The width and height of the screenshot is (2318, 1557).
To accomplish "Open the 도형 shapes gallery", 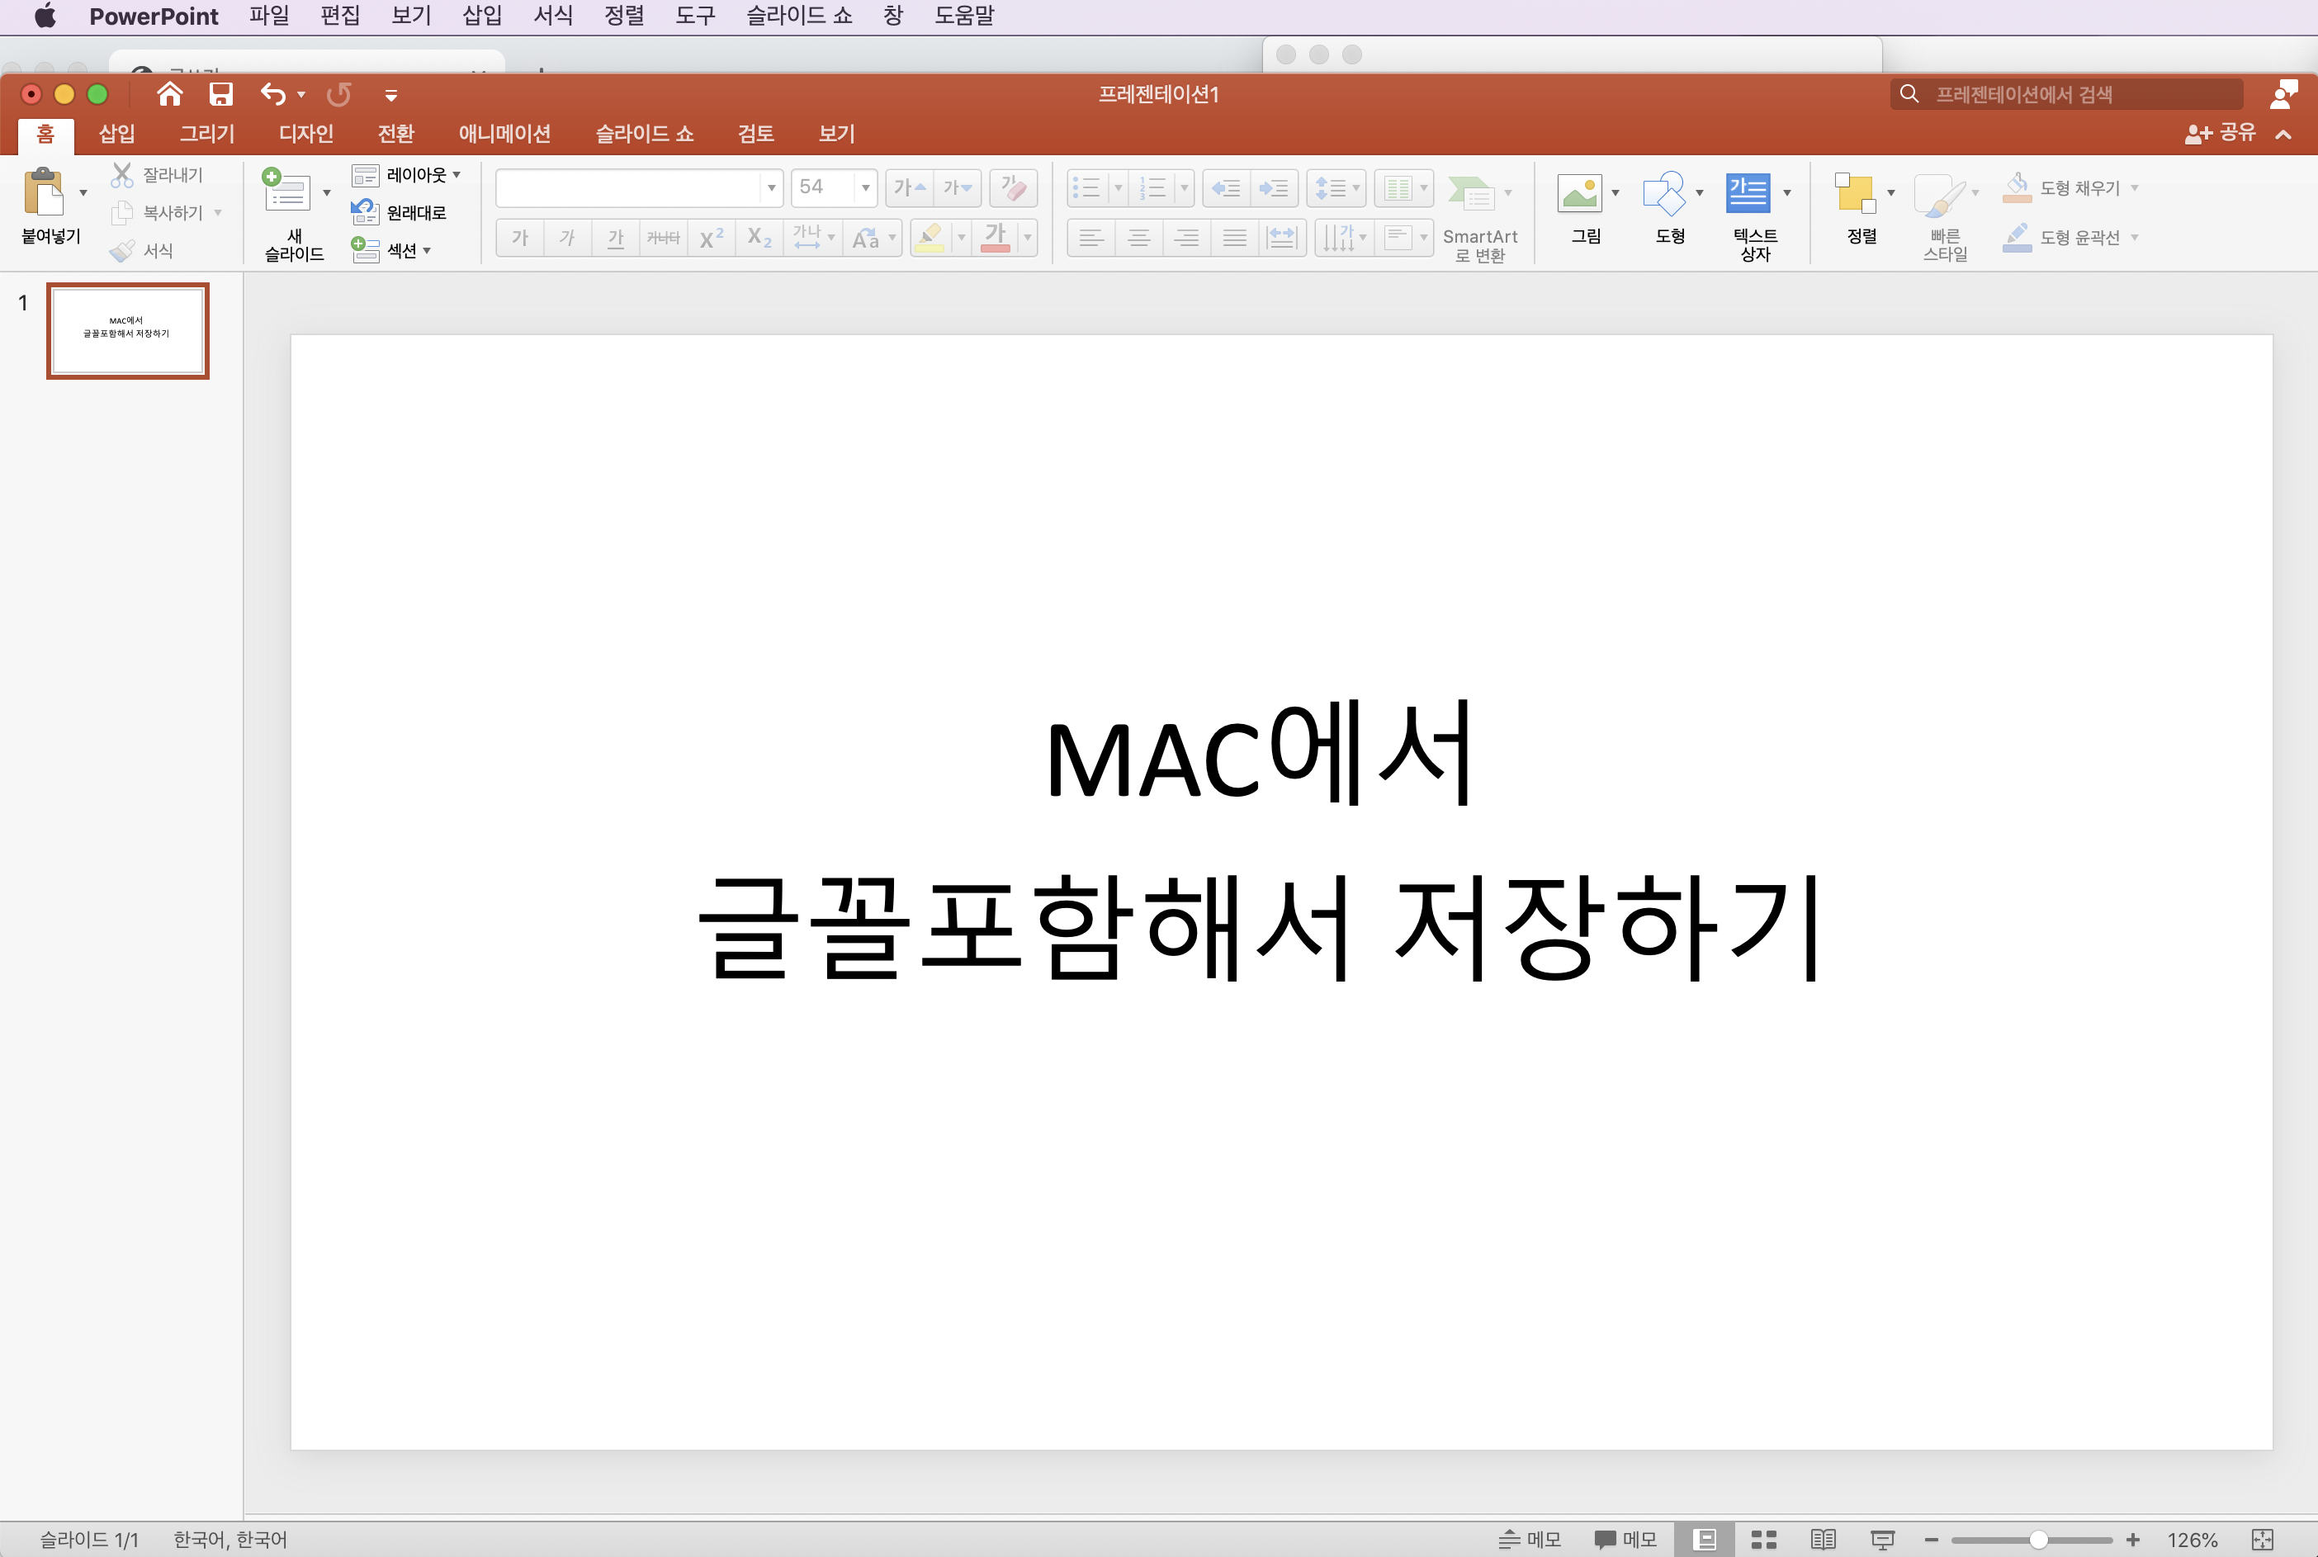I will 1664,194.
